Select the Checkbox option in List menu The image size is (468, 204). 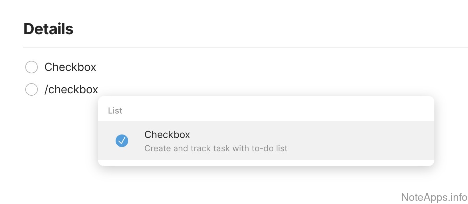click(x=167, y=135)
